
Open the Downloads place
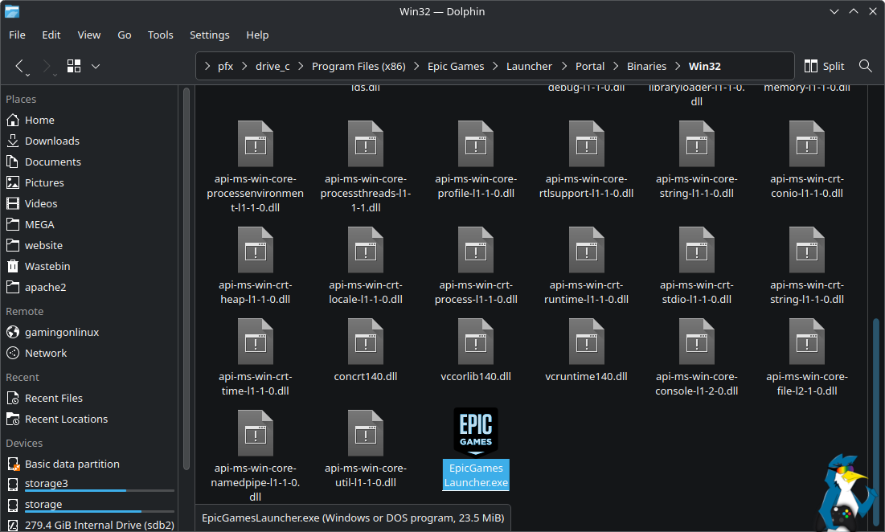click(x=51, y=141)
